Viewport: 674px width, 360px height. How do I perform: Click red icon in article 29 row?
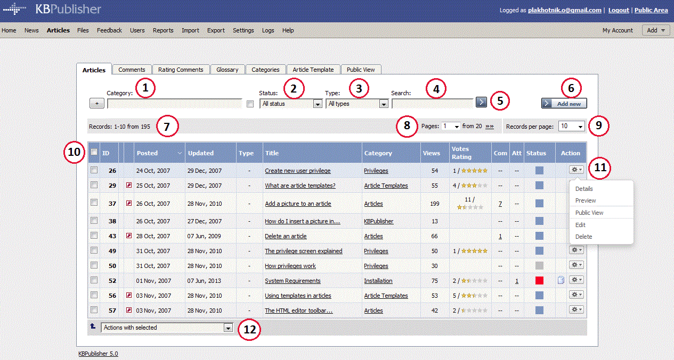point(128,186)
